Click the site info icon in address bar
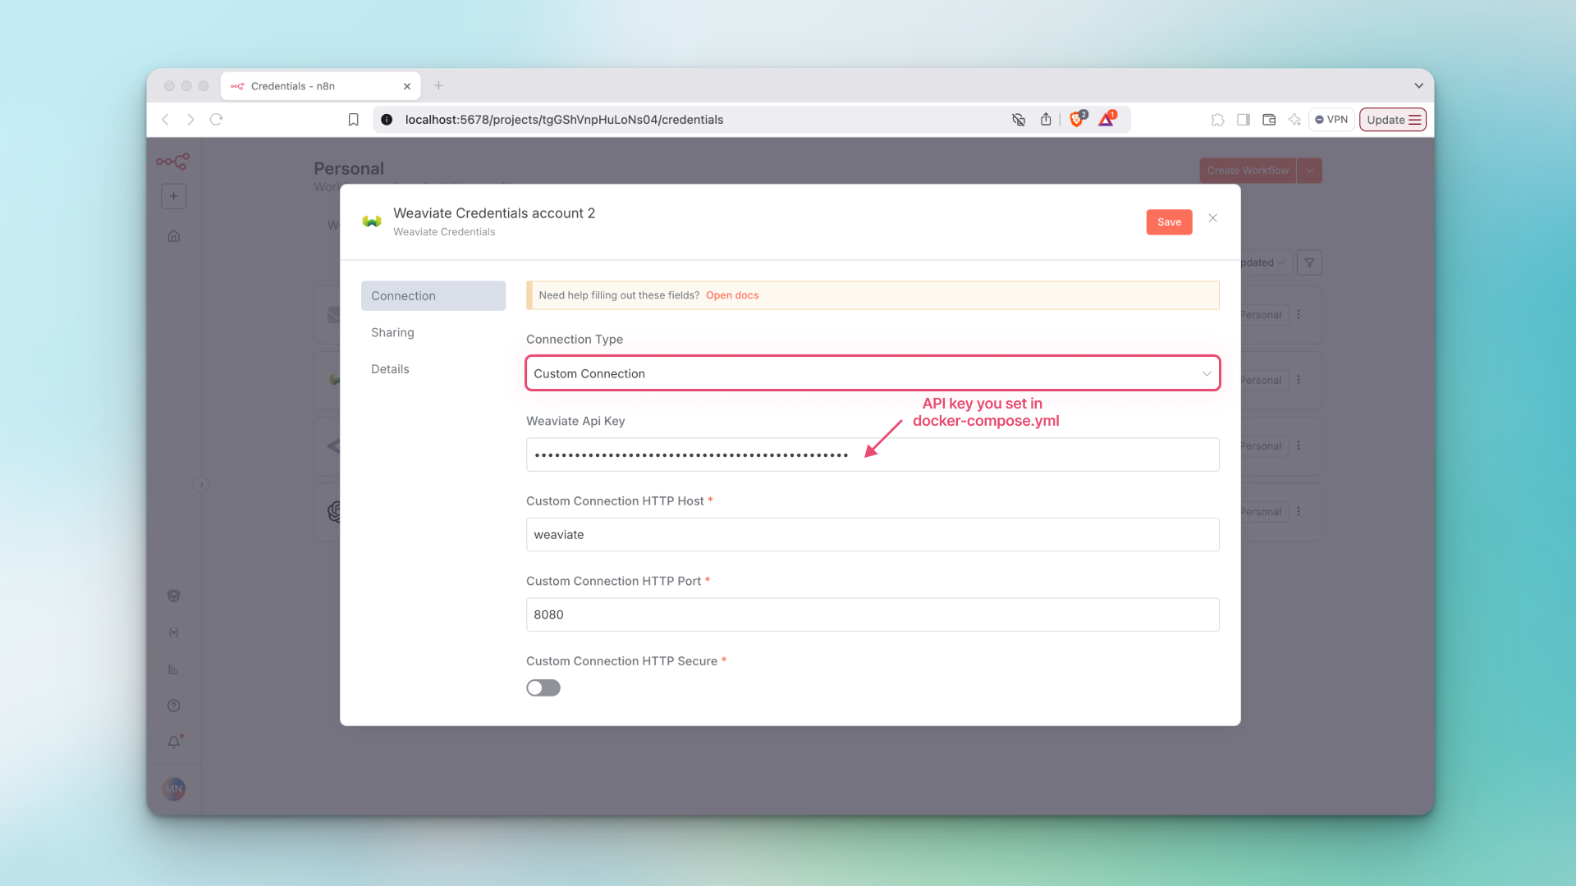The height and width of the screenshot is (886, 1576). [387, 120]
